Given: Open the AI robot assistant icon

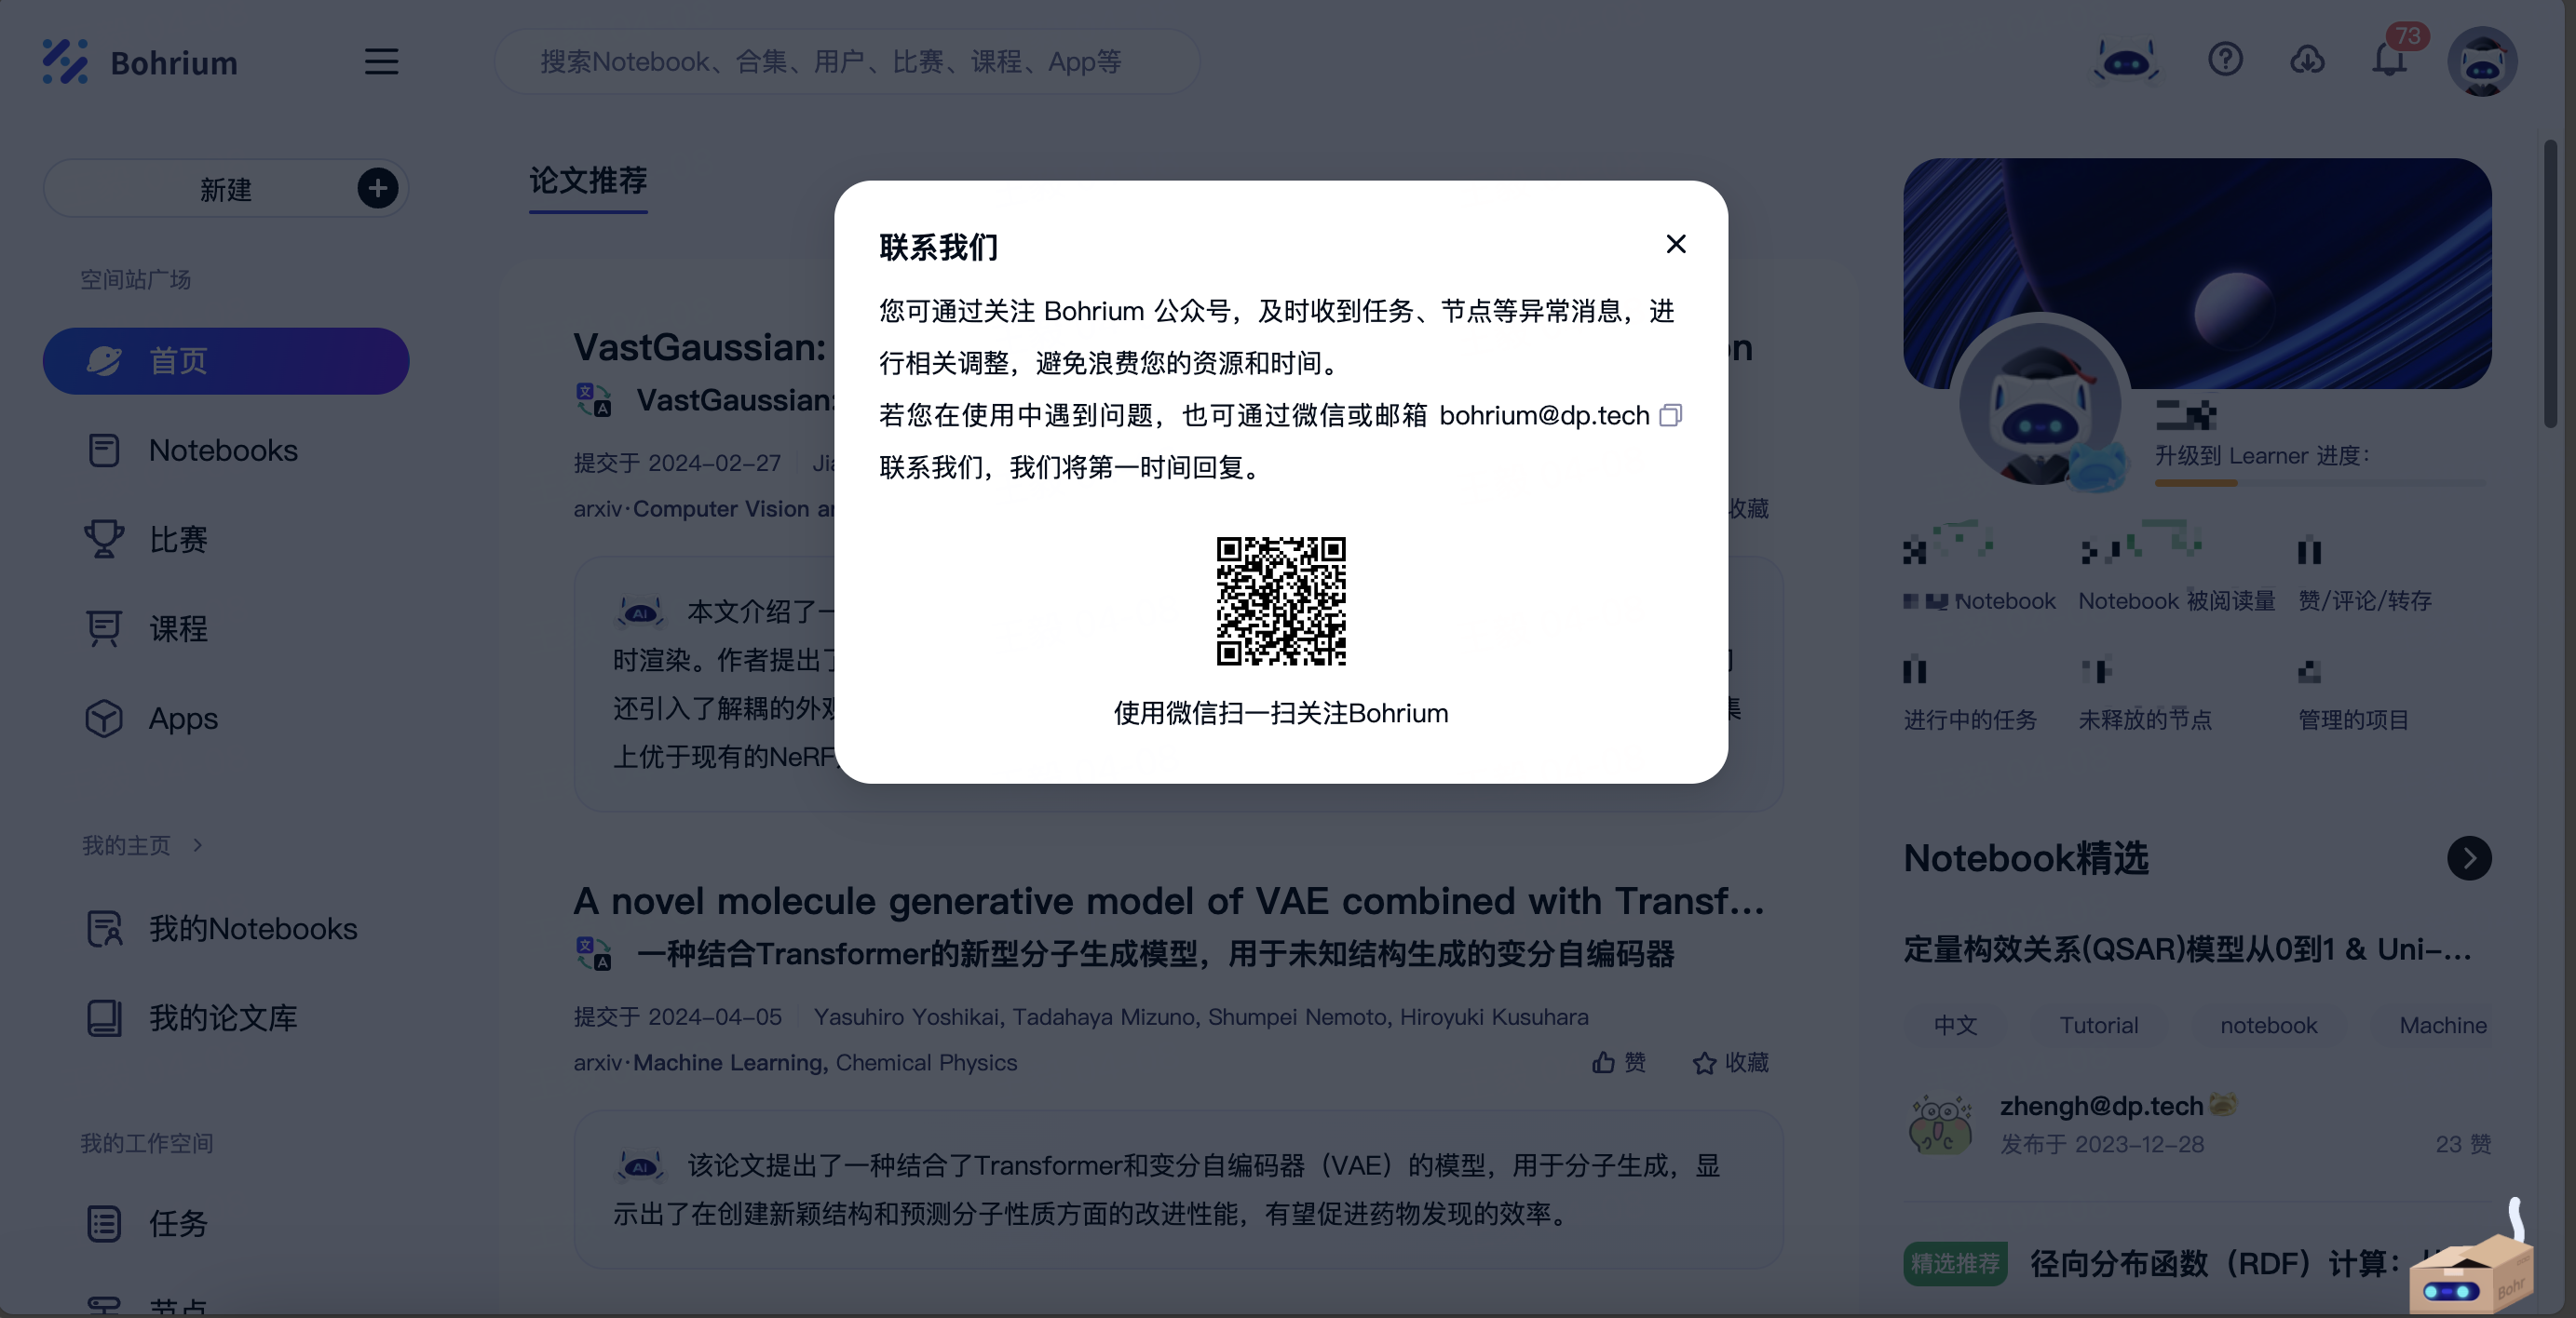Looking at the screenshot, I should click(2126, 62).
